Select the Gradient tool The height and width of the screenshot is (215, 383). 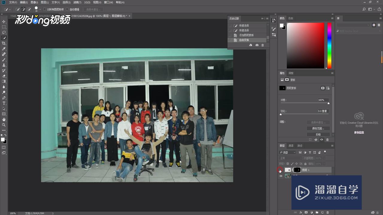pos(4,82)
